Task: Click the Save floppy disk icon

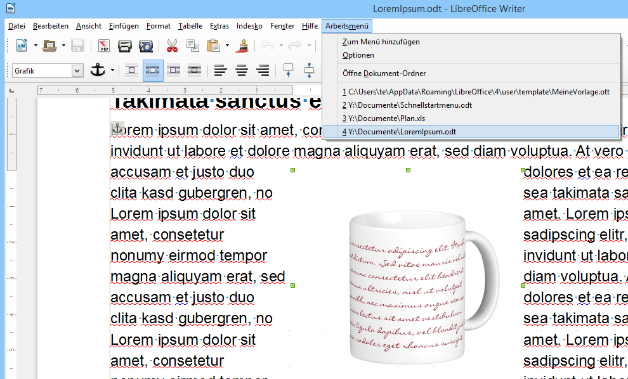Action: click(x=77, y=46)
